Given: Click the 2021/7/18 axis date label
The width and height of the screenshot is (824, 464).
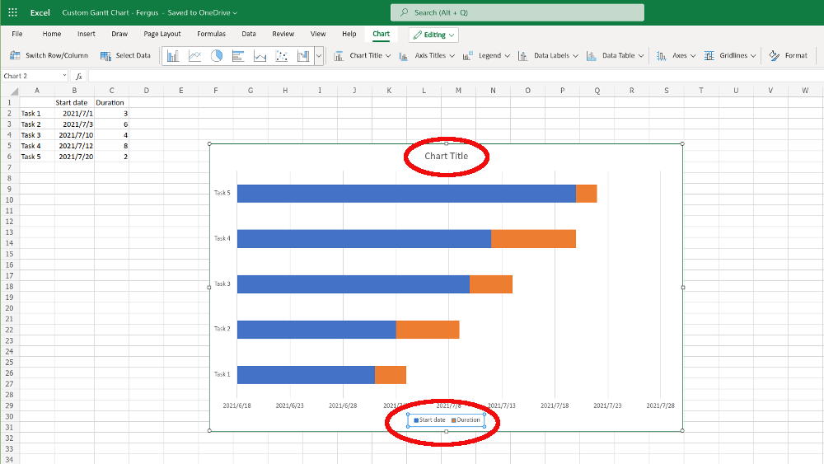Looking at the screenshot, I should coord(555,405).
